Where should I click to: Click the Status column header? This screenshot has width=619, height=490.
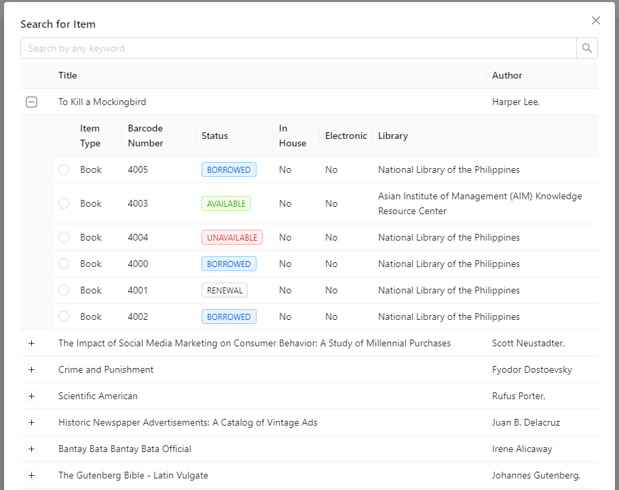[x=214, y=136]
